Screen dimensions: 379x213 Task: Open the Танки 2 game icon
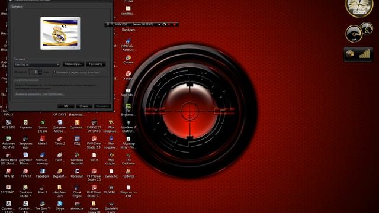60,140
